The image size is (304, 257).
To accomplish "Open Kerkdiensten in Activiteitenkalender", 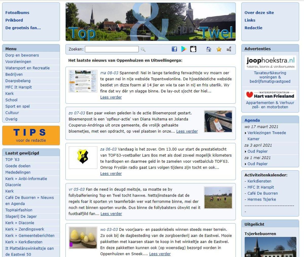I will tap(259, 181).
